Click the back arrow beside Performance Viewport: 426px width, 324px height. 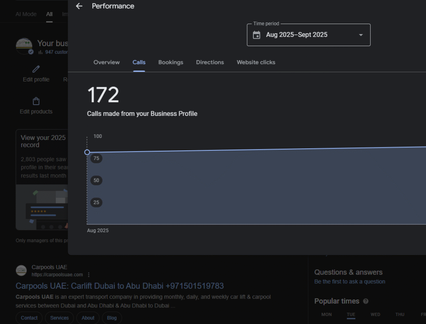[79, 6]
